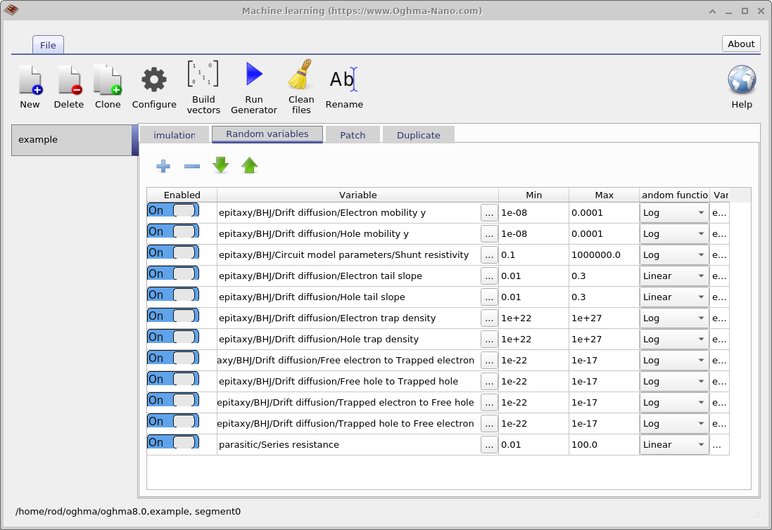This screenshot has width=772, height=530.
Task: Open Linear dropdown for Series resistance
Action: pos(673,445)
